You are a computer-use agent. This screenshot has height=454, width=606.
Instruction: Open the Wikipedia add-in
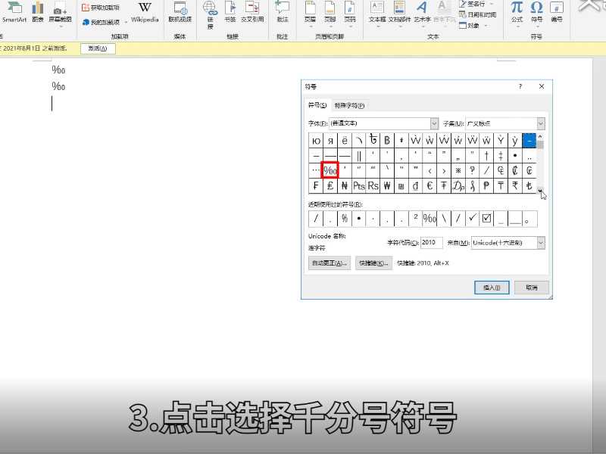click(145, 11)
